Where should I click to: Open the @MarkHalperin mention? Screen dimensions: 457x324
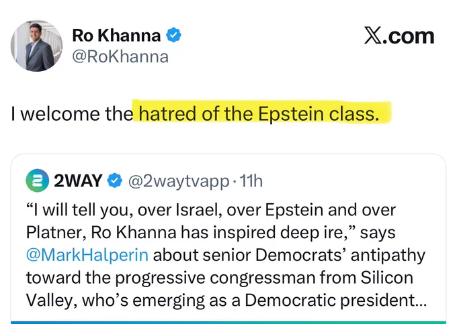87,255
